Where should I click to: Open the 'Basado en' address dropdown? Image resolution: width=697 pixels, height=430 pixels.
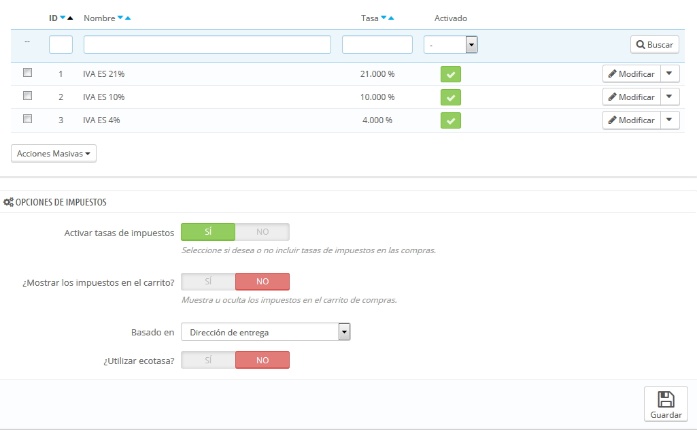pyautogui.click(x=265, y=332)
